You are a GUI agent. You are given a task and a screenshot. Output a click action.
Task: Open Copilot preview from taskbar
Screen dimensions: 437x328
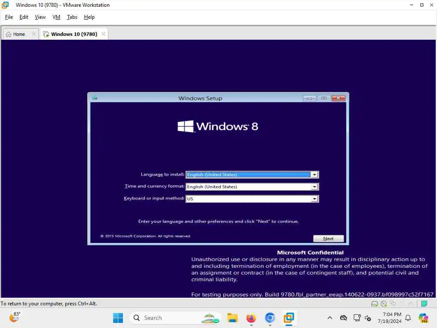(423, 318)
